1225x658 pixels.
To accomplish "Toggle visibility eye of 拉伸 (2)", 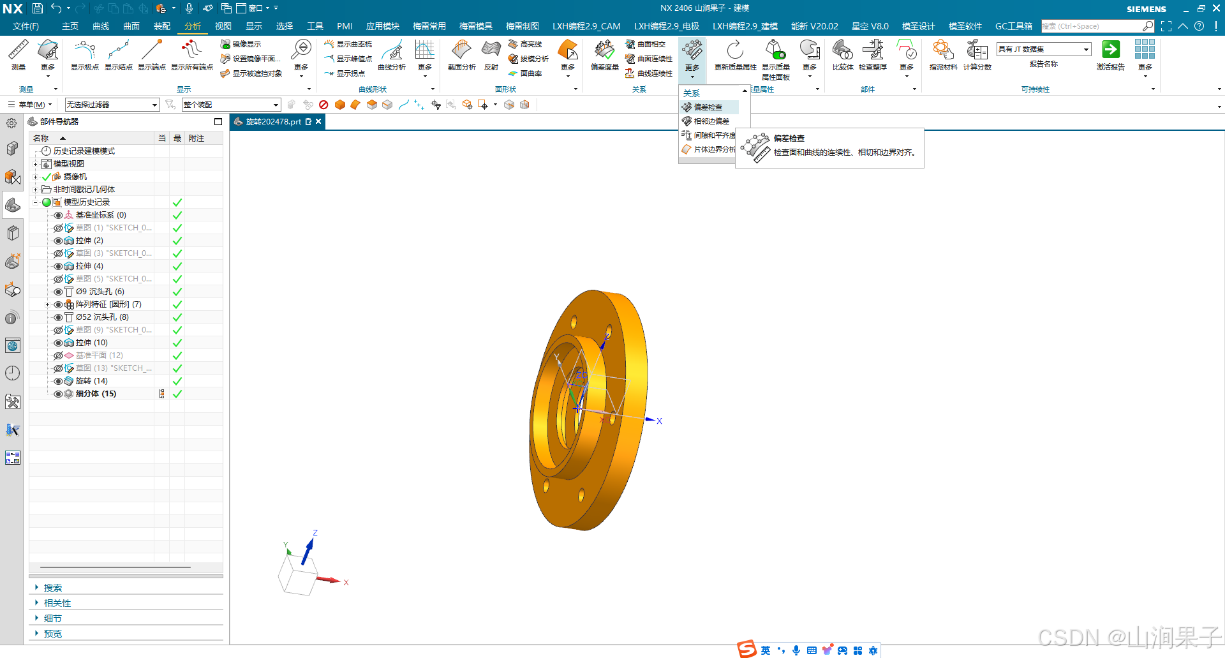I will point(58,241).
